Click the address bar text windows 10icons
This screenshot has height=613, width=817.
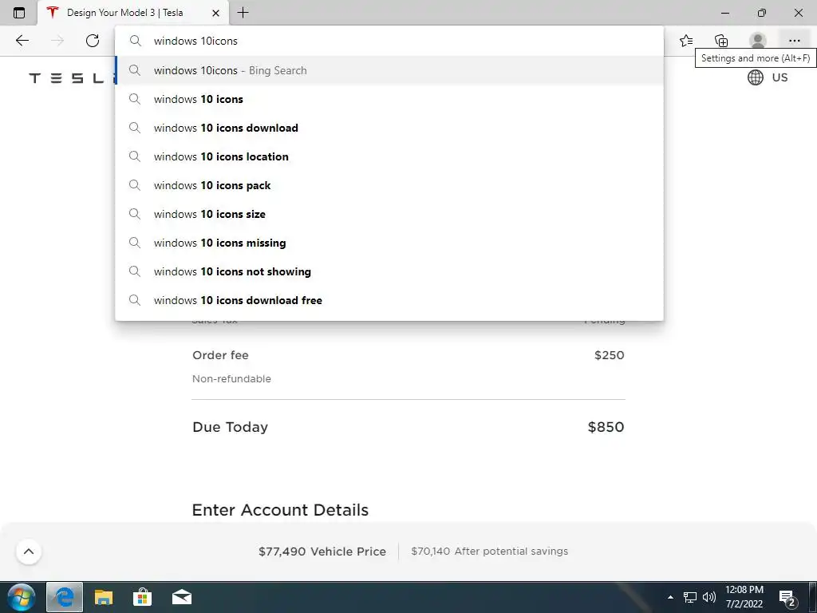click(x=195, y=42)
